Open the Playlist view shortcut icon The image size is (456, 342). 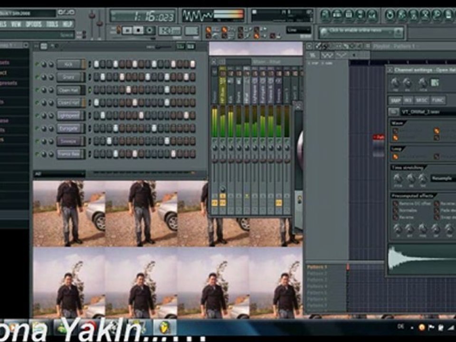click(325, 14)
